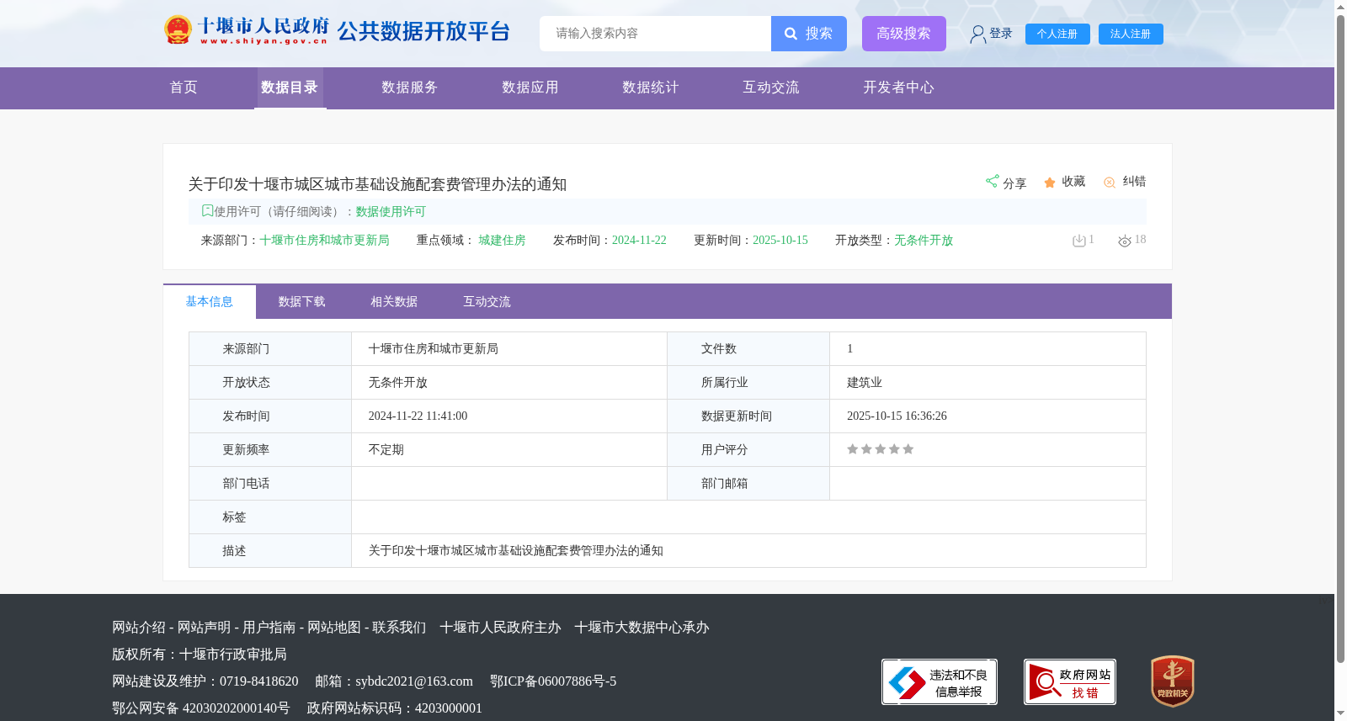Screen dimensions: 1347x721
Task: Click publish time value 2024-11-22 11:41:00
Action: (418, 416)
